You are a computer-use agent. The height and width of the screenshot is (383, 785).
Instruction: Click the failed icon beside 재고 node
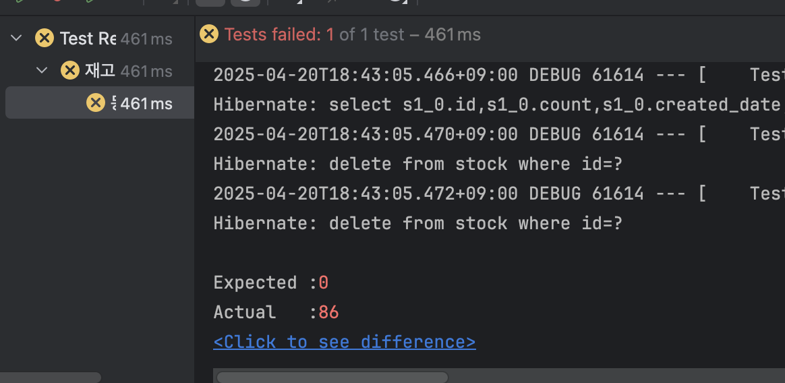(70, 71)
